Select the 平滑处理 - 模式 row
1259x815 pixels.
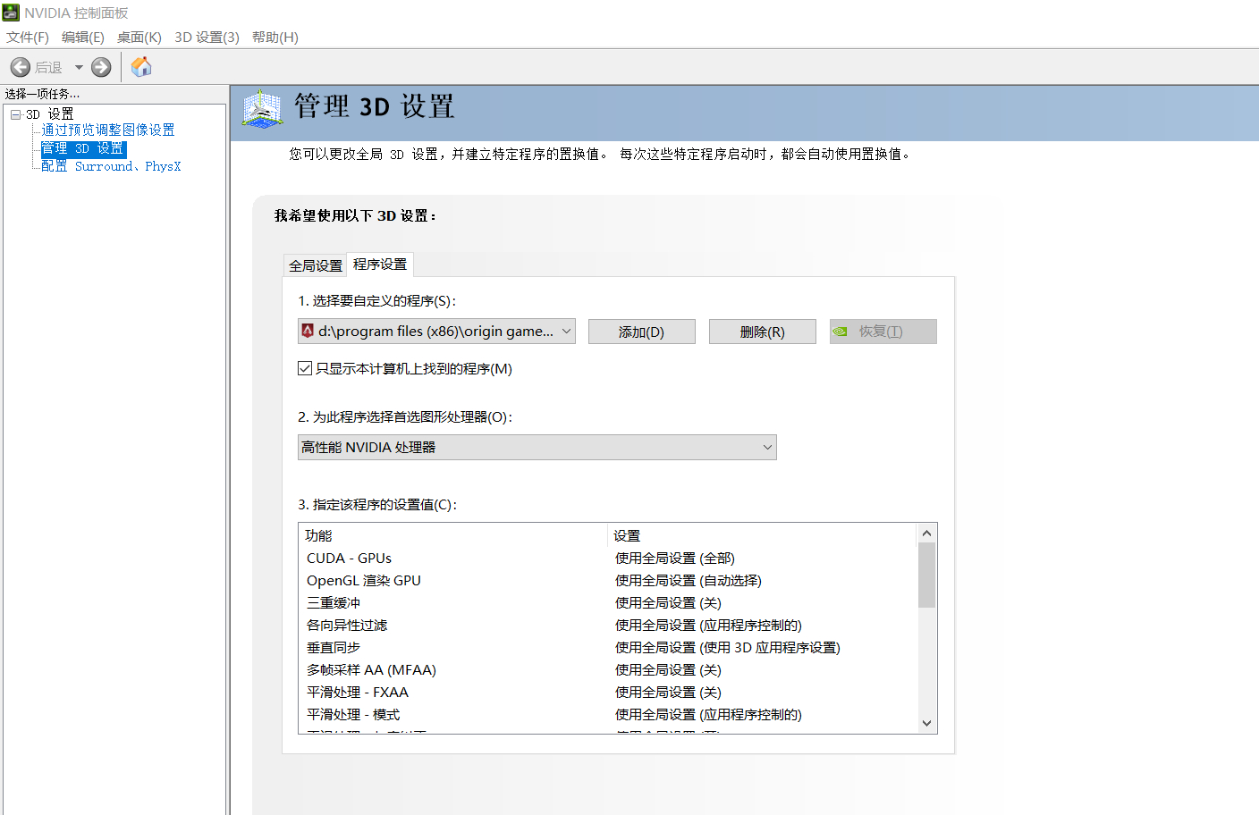(608, 715)
